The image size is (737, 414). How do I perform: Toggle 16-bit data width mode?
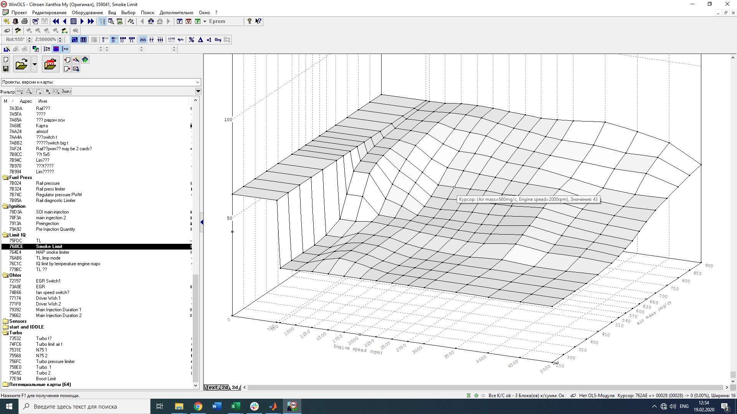click(114, 39)
